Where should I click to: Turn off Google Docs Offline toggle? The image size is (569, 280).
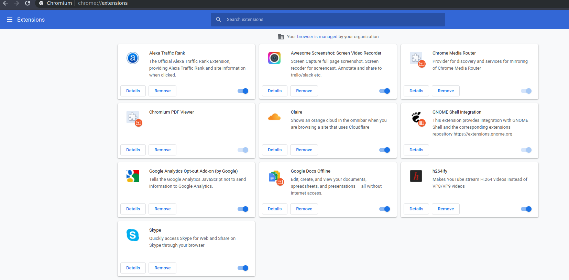384,209
